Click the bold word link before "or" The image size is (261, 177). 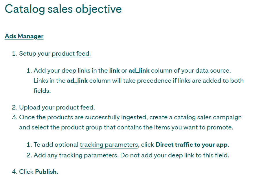pyautogui.click(x=114, y=71)
